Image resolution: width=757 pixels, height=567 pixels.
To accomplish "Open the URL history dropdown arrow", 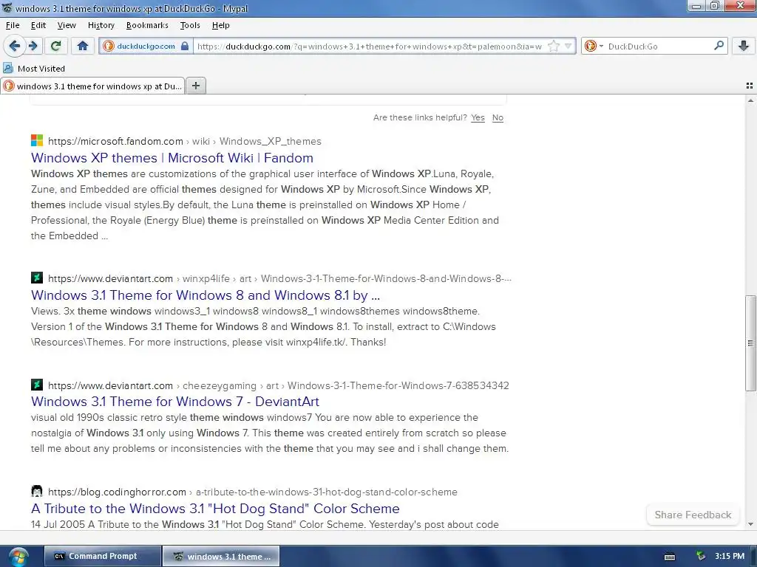I will (x=568, y=46).
